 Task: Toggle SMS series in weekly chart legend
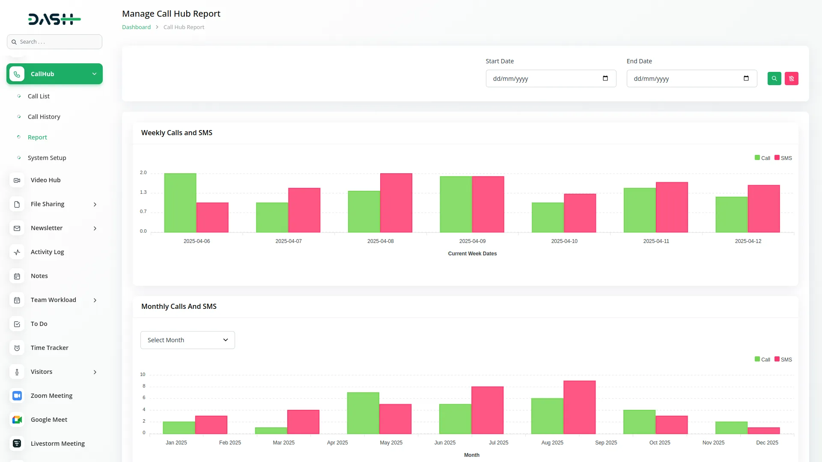click(783, 158)
